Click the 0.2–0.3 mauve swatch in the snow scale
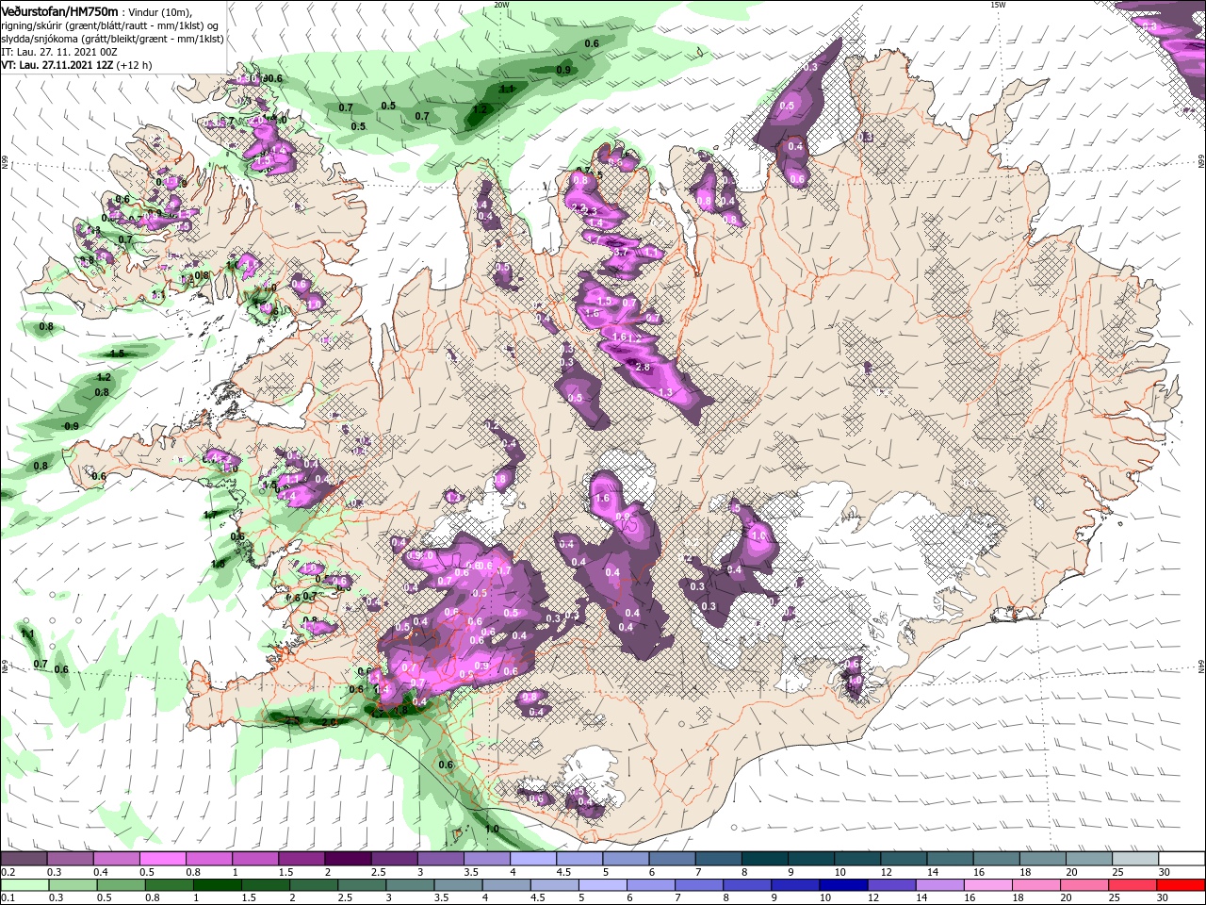 [24, 859]
